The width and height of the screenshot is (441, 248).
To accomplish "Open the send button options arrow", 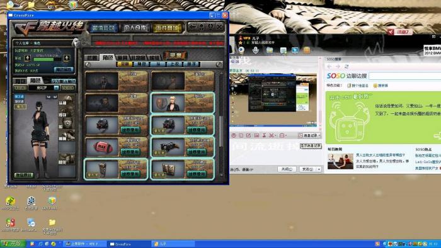I will (x=319, y=169).
